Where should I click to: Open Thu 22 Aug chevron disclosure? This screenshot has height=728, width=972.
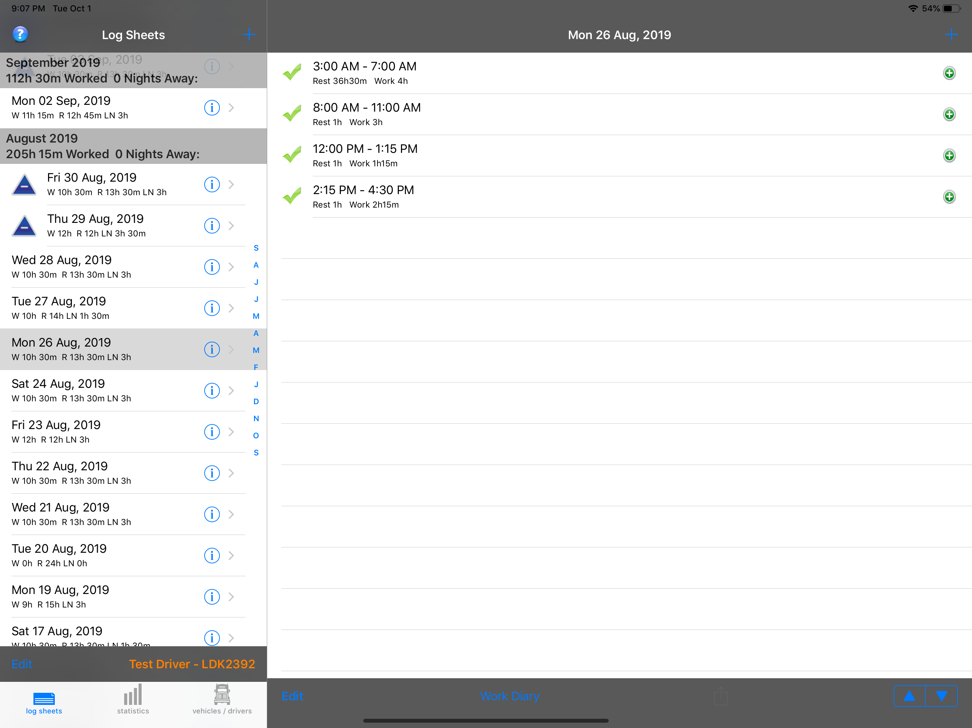(231, 473)
